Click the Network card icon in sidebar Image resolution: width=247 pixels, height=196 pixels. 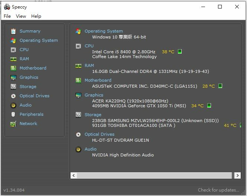13,124
